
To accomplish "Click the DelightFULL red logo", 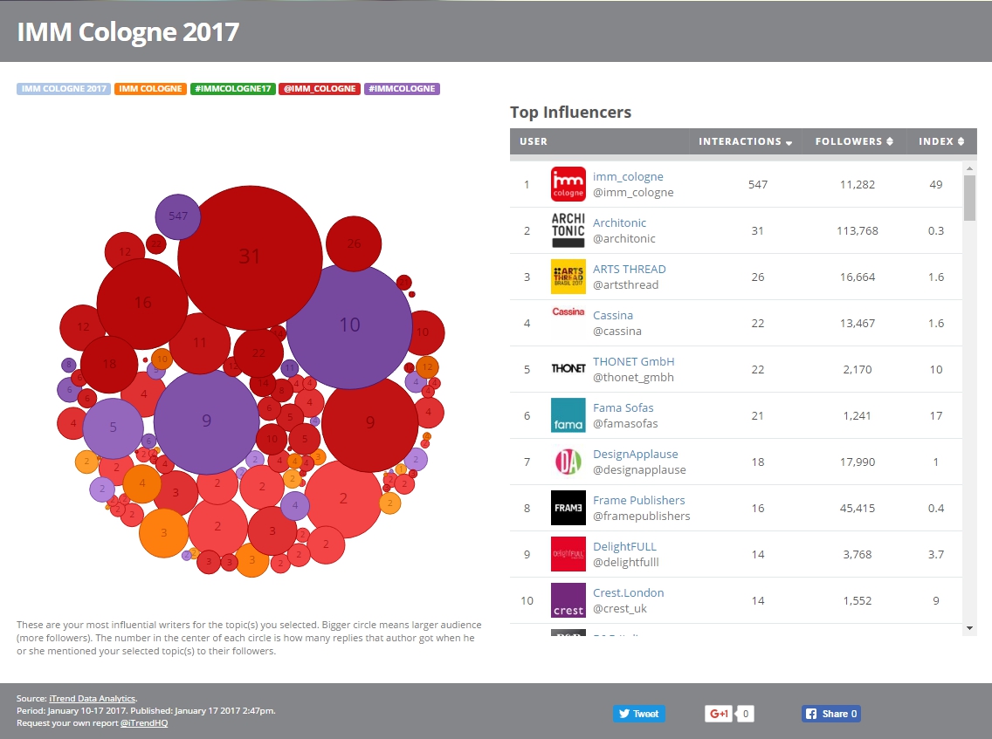I will 568,553.
